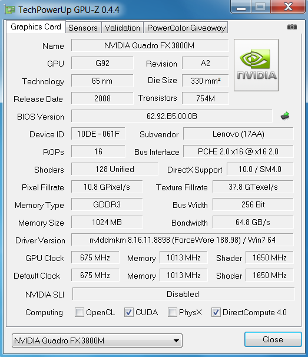308x357 pixels.
Task: Check the PhysX option
Action: 173,312
